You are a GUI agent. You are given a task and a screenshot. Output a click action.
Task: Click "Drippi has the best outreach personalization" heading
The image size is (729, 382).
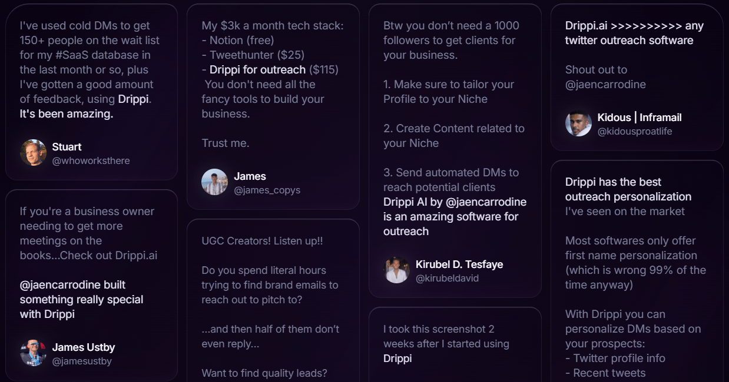tap(628, 189)
